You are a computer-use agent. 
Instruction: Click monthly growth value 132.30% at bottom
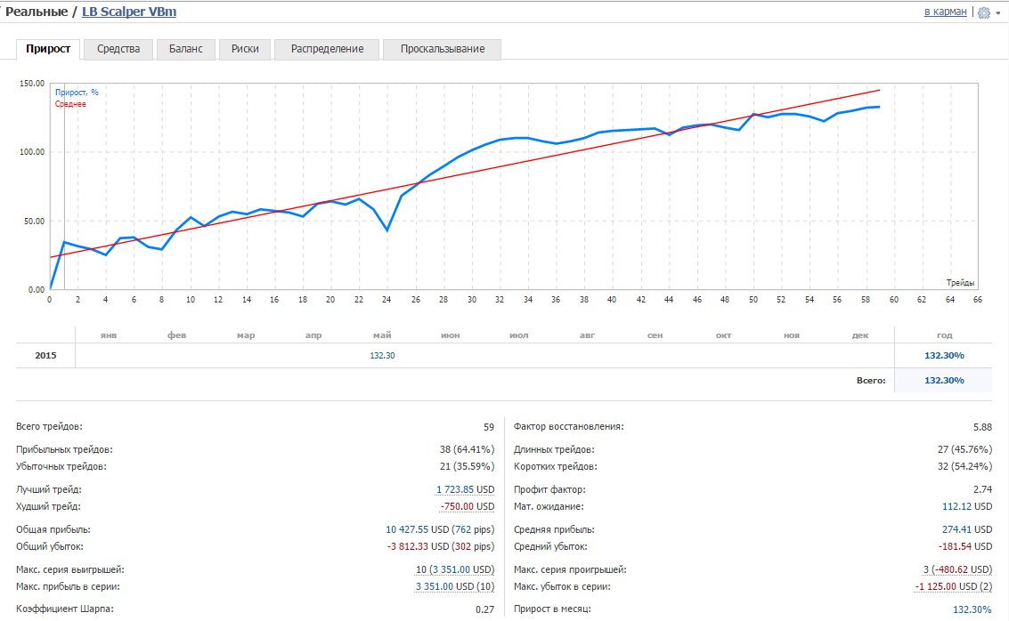(x=972, y=609)
